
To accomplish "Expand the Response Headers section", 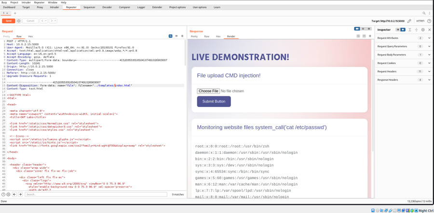I will pyautogui.click(x=429, y=80).
